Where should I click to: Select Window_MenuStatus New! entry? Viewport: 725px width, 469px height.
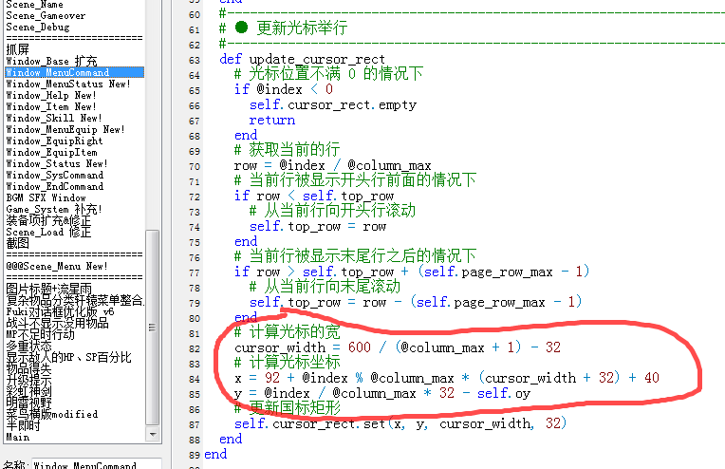click(68, 84)
